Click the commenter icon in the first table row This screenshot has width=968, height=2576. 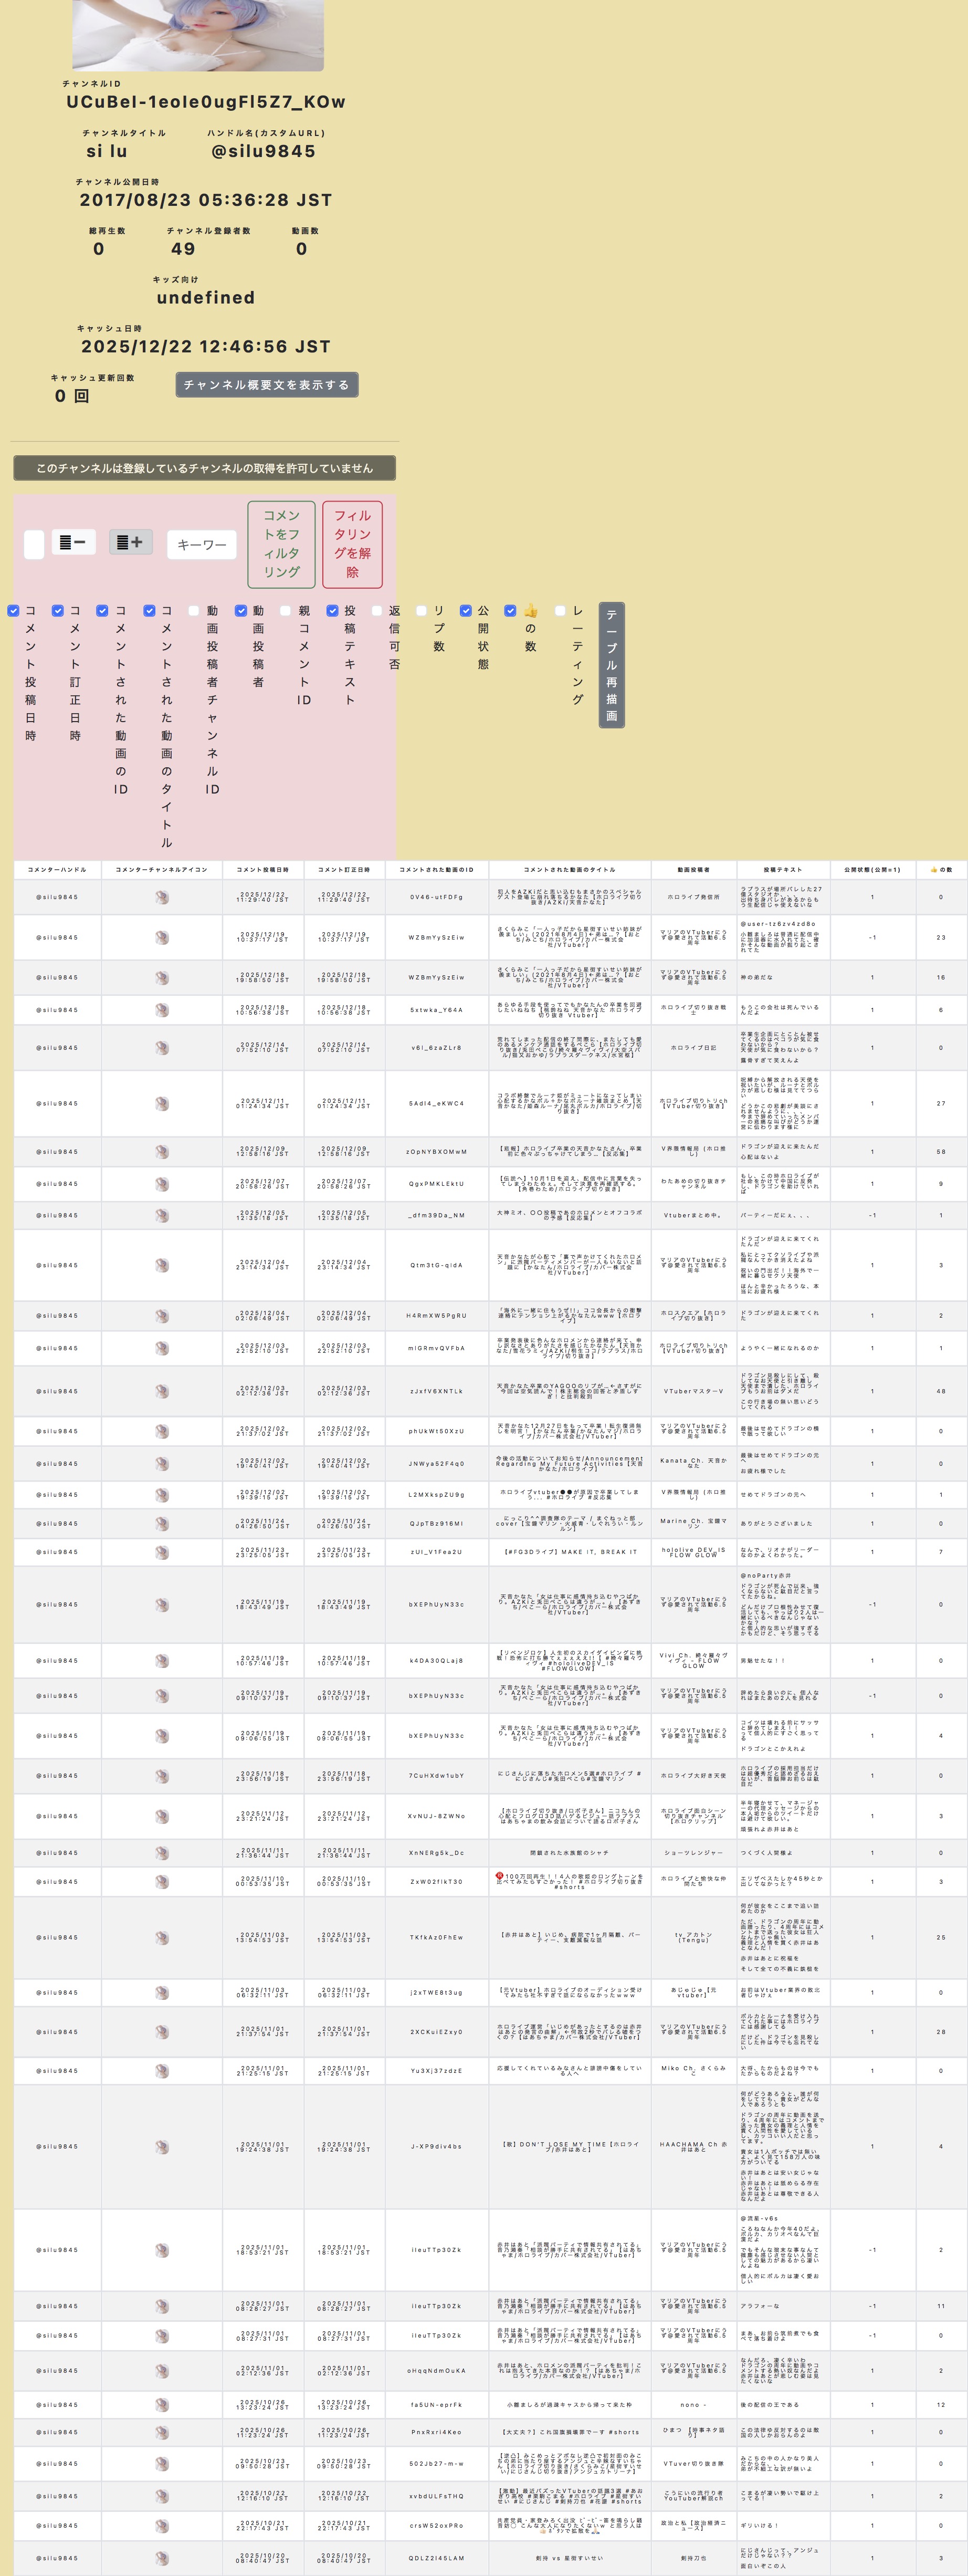[x=162, y=897]
